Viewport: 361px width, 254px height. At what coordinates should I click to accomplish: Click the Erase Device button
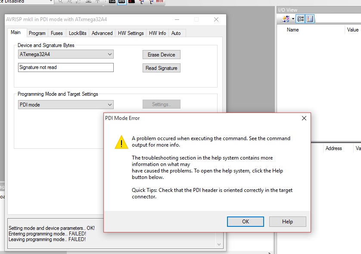coord(161,55)
